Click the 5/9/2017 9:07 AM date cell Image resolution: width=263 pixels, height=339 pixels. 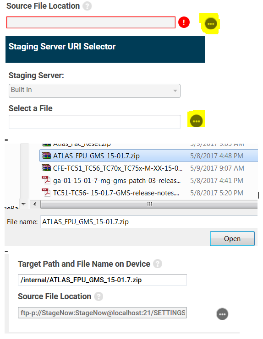click(217, 168)
